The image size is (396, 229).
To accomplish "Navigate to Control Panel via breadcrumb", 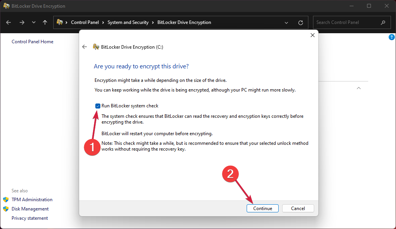I will (85, 22).
